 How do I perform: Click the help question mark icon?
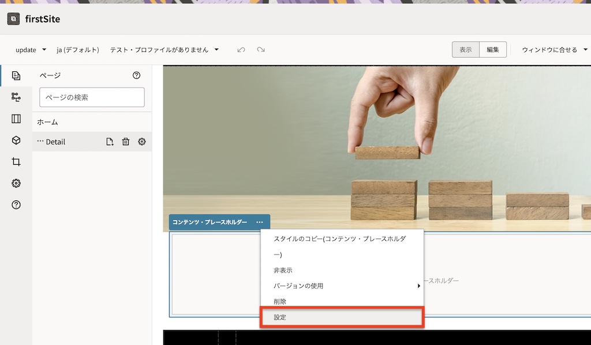(15, 204)
